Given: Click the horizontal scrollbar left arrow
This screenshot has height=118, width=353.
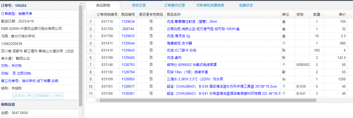Looking at the screenshot, I should (97, 100).
